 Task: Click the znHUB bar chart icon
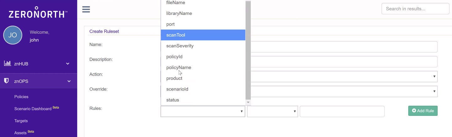(7, 63)
